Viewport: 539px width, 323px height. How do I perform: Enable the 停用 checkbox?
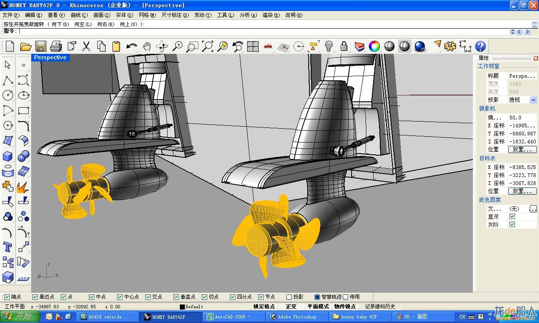[x=345, y=297]
